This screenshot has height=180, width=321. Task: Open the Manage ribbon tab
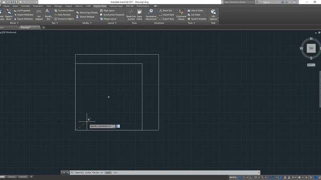click(x=58, y=6)
